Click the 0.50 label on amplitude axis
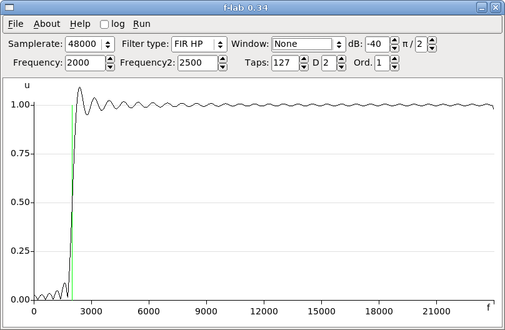Screen dimensions: 505x330 (20, 202)
